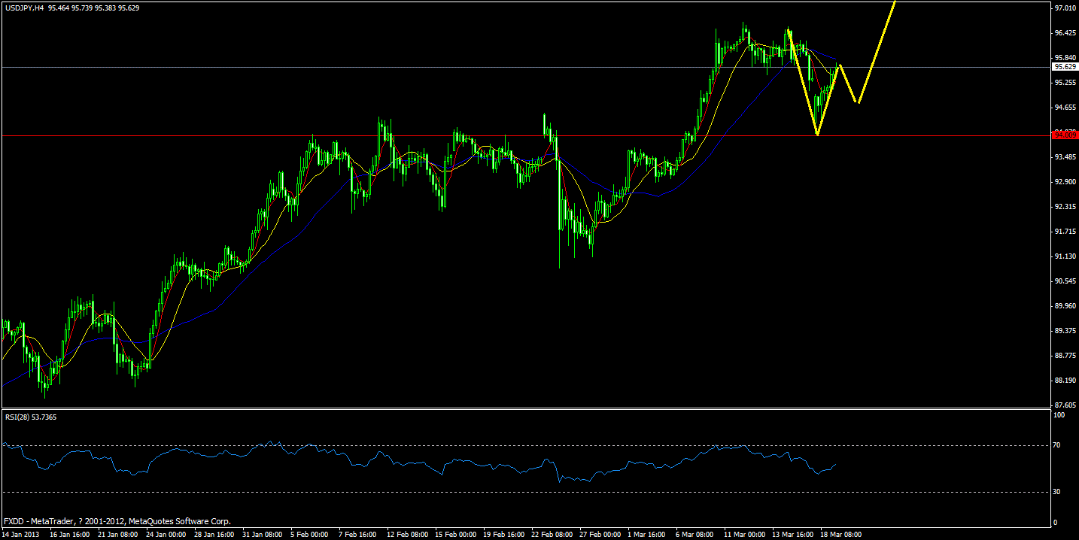Click the 14 Jan 2013 time axis label
This screenshot has width=1079, height=540.
[22, 535]
